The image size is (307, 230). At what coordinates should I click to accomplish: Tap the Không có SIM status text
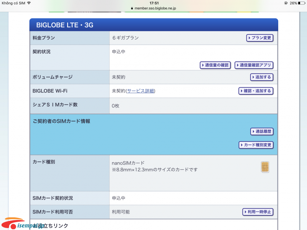point(13,3)
